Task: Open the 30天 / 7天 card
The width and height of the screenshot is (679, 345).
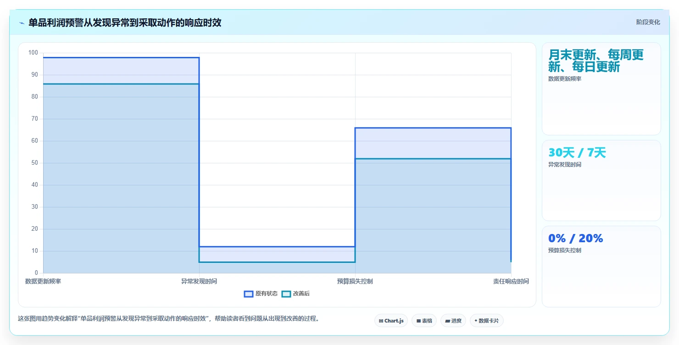Action: coord(601,180)
